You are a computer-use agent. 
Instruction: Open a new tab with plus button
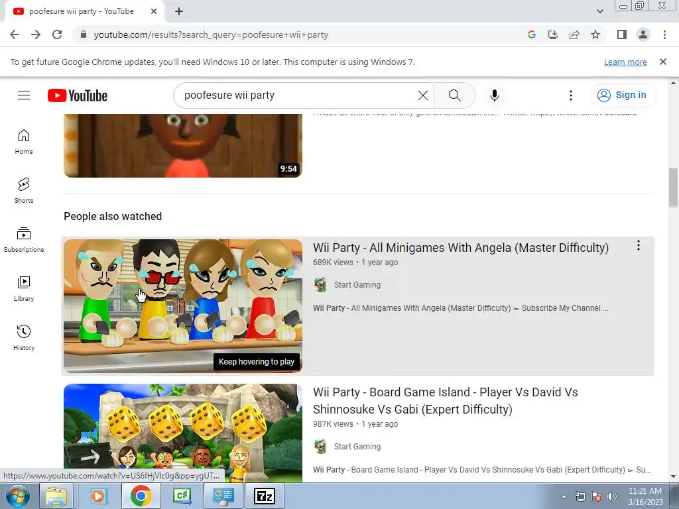coord(179,11)
